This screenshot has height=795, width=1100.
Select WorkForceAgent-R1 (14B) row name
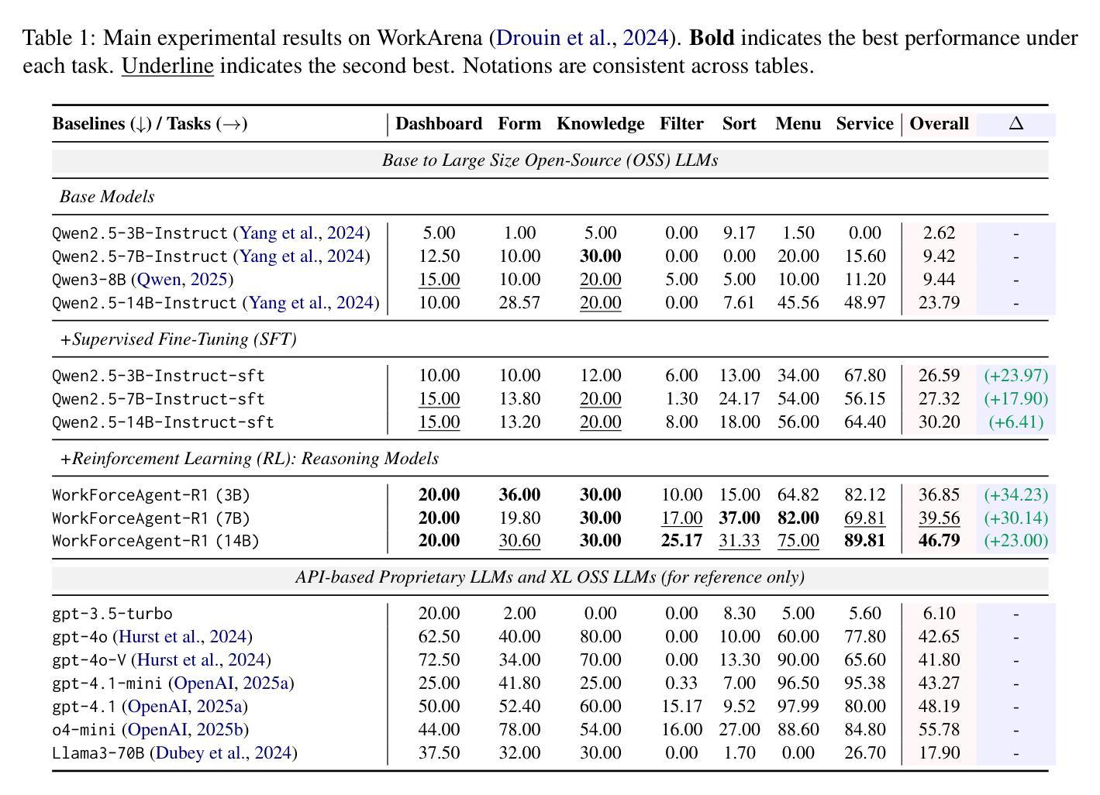tap(156, 541)
